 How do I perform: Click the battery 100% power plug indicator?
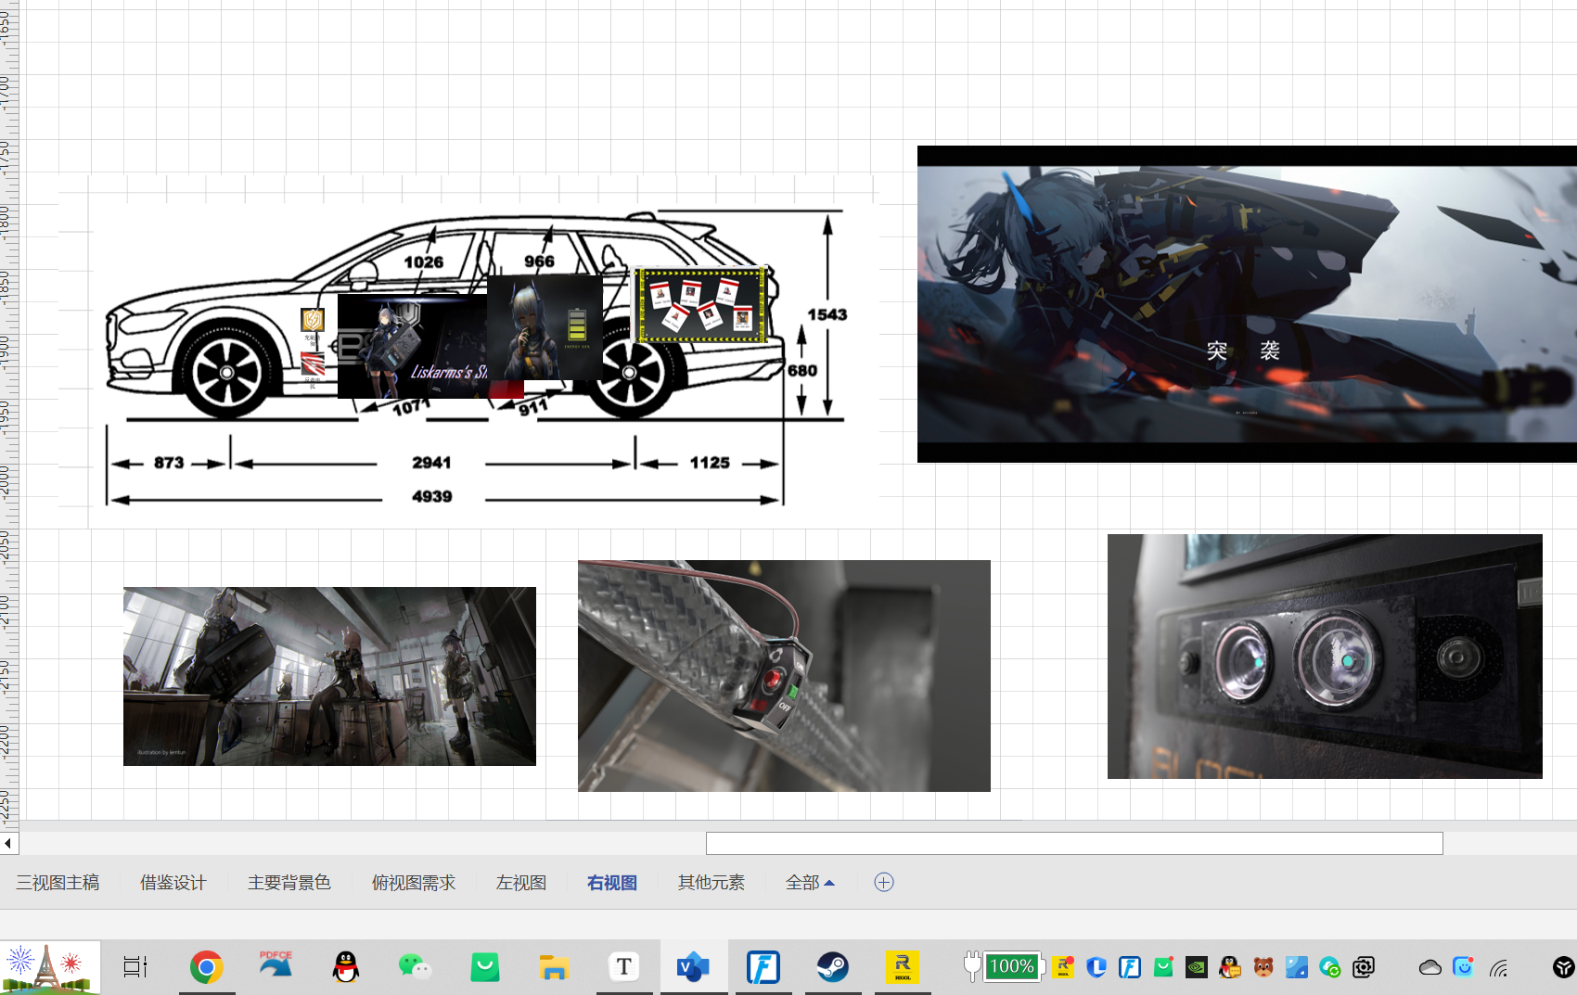click(x=1005, y=967)
